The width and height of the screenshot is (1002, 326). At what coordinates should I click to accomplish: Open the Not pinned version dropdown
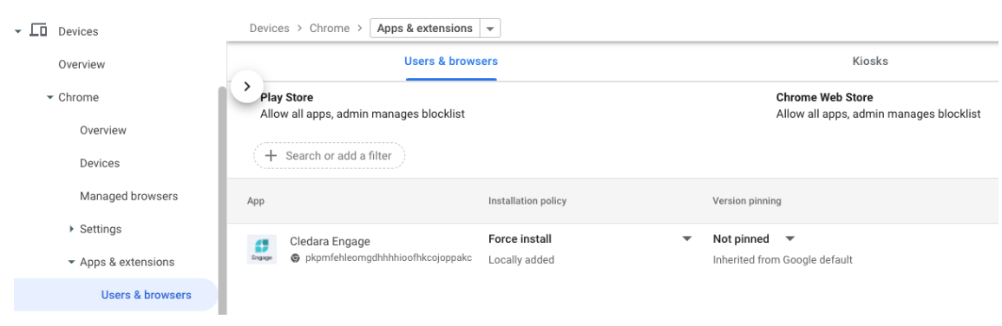[x=789, y=239]
